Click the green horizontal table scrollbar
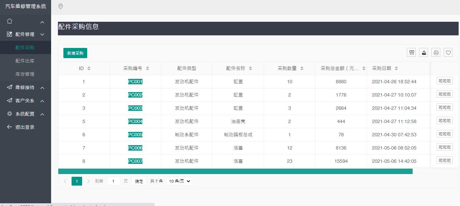 pos(235,171)
